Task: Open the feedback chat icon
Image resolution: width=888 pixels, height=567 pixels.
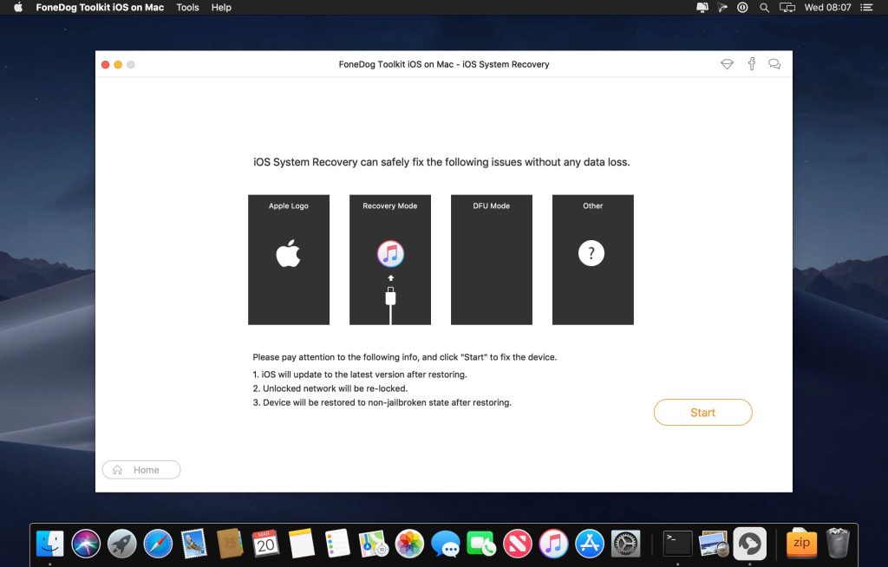Action: [x=774, y=63]
